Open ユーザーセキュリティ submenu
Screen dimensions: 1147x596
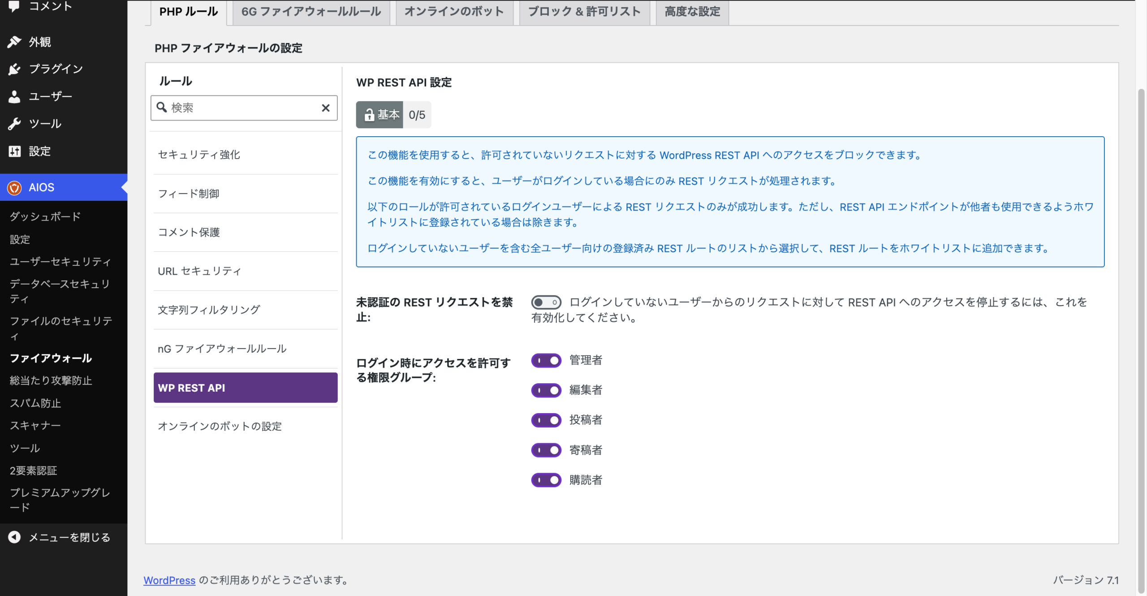(x=60, y=262)
